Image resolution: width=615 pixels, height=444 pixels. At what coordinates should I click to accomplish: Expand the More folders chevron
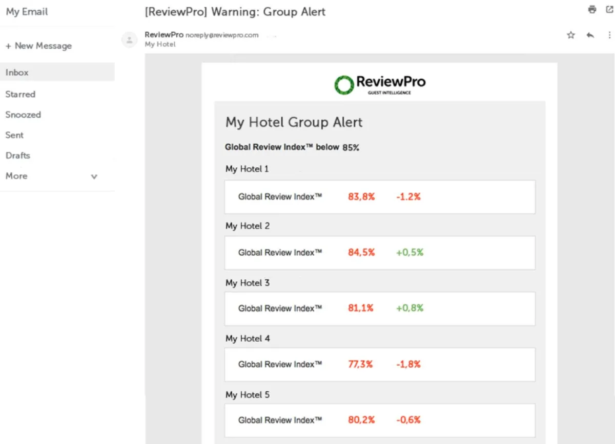94,176
